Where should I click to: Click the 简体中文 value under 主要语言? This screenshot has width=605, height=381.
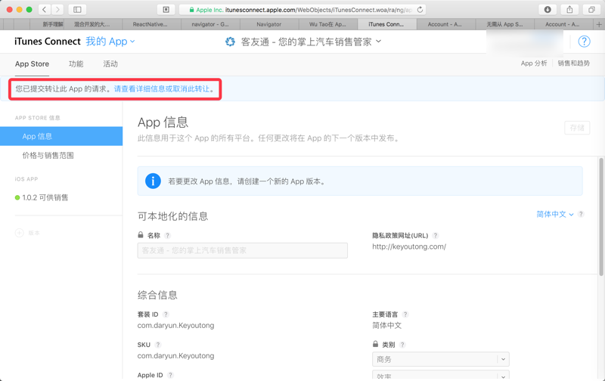(x=386, y=326)
